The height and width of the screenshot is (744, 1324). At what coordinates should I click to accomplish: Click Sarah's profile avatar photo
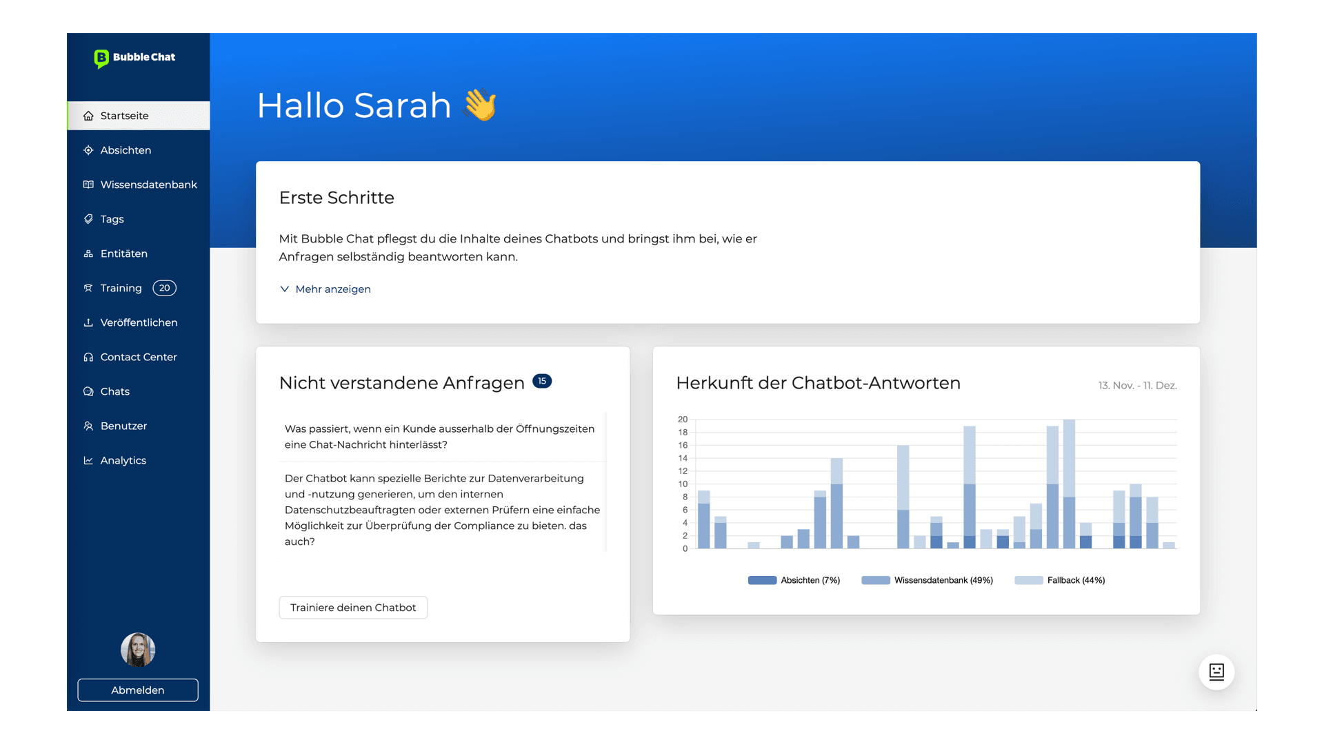pyautogui.click(x=138, y=650)
